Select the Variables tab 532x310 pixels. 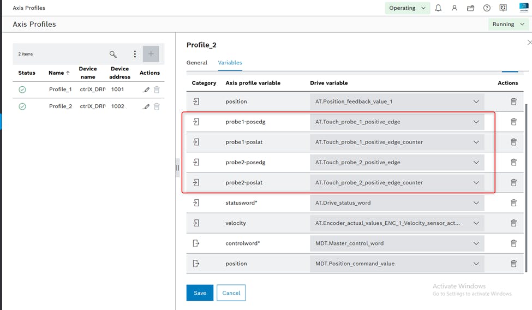point(230,63)
